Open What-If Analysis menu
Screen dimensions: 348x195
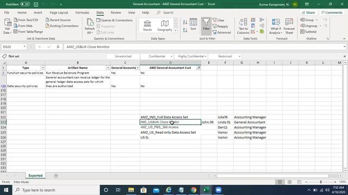pyautogui.click(x=276, y=26)
